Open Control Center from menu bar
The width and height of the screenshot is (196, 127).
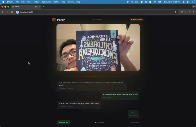pyautogui.click(x=189, y=2)
